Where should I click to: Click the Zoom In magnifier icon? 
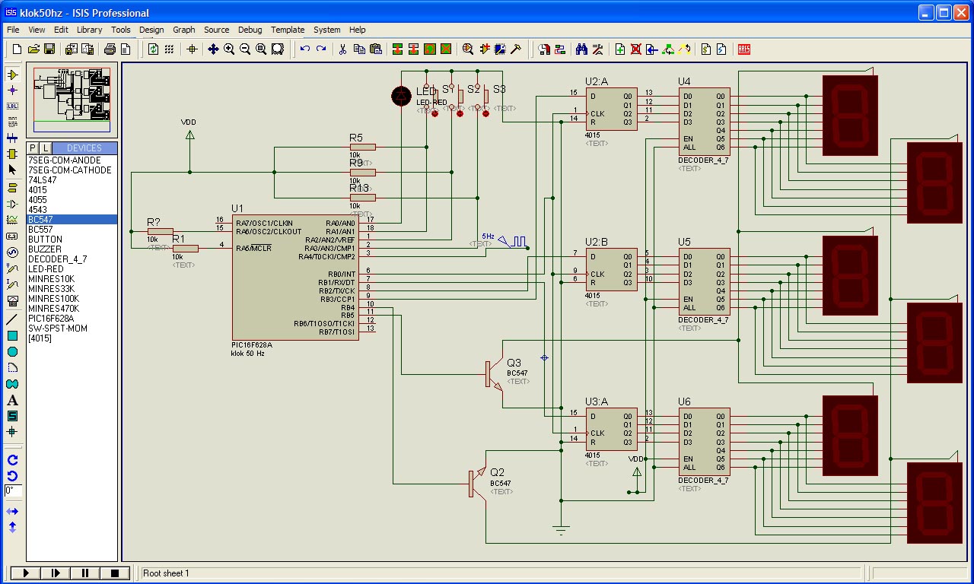tap(229, 49)
